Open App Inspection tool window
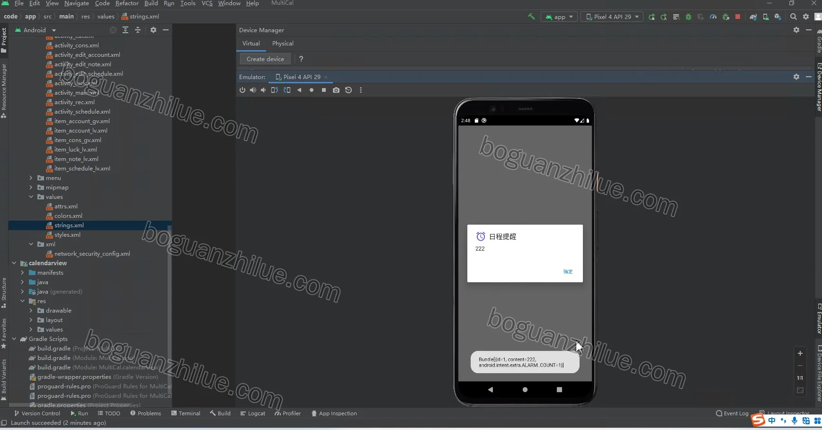This screenshot has height=430, width=822. (334, 413)
